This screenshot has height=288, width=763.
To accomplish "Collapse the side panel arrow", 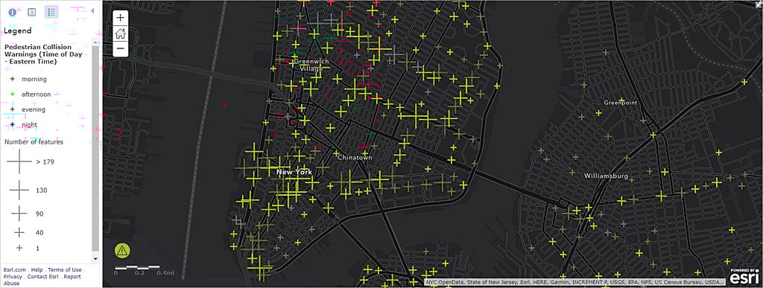I will coord(93,11).
